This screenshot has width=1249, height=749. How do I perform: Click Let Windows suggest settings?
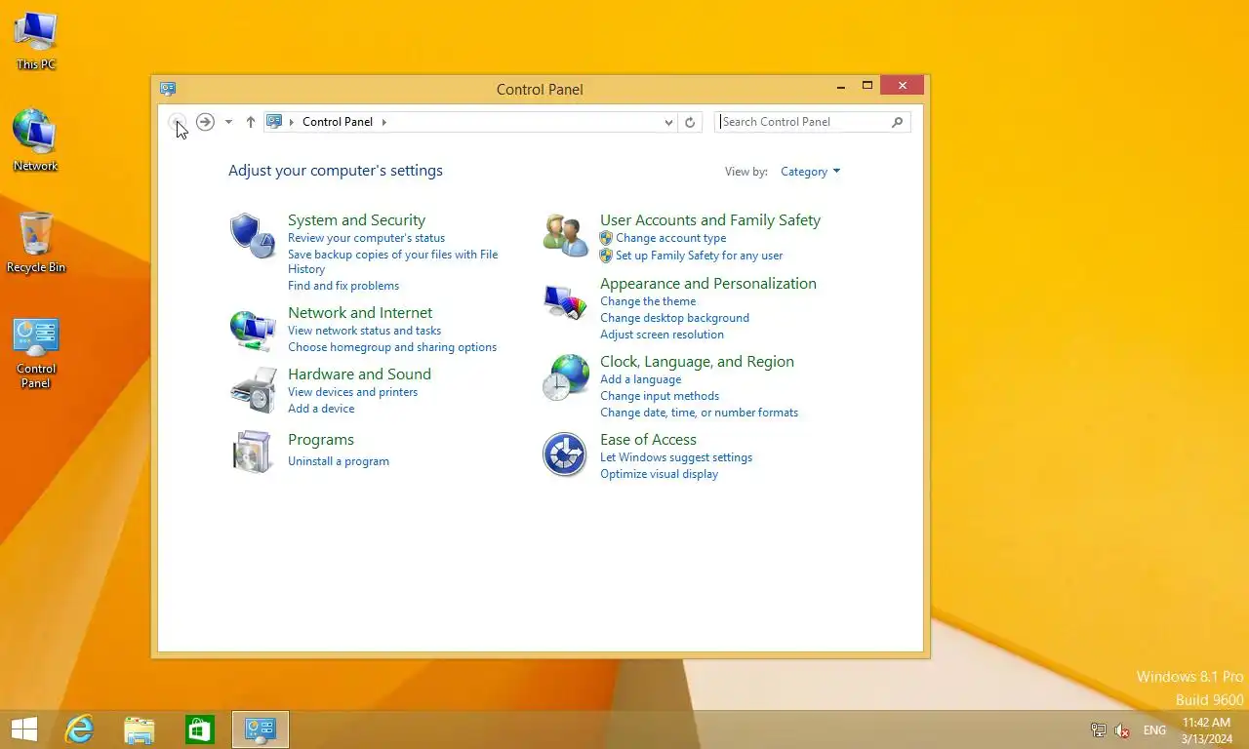[676, 457]
